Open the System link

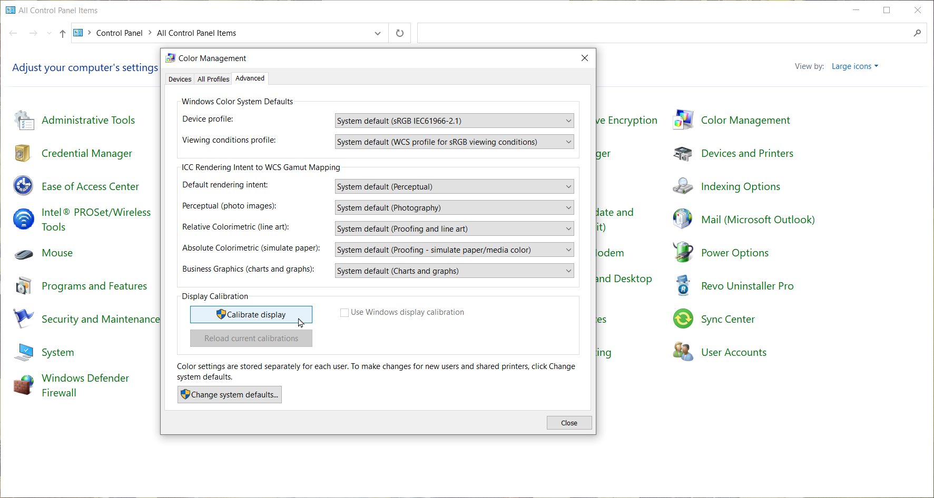pyautogui.click(x=58, y=352)
